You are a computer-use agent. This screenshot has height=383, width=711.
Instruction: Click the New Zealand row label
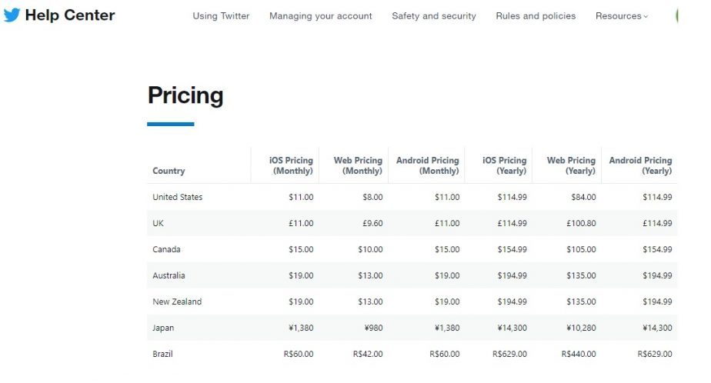coord(177,302)
